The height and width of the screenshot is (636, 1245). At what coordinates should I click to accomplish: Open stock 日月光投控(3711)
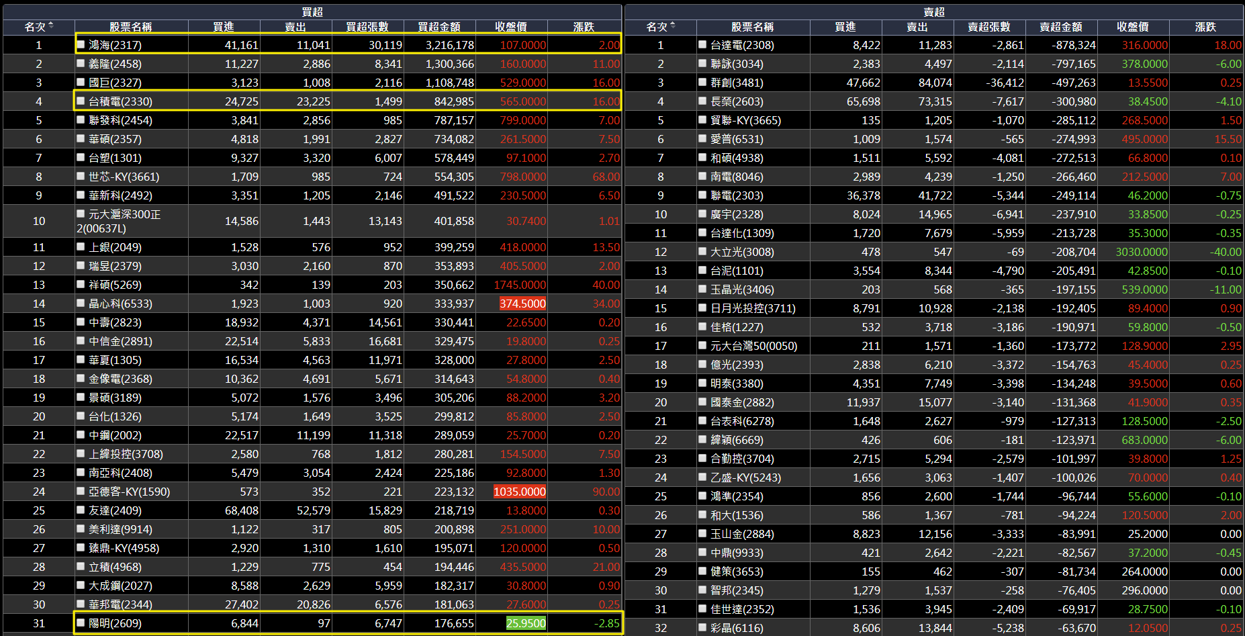[x=753, y=308]
